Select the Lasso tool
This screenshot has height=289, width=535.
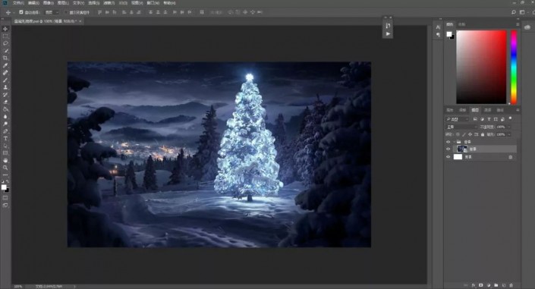point(5,43)
